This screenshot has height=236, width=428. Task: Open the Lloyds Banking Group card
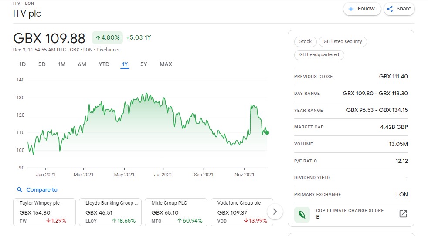[110, 212]
